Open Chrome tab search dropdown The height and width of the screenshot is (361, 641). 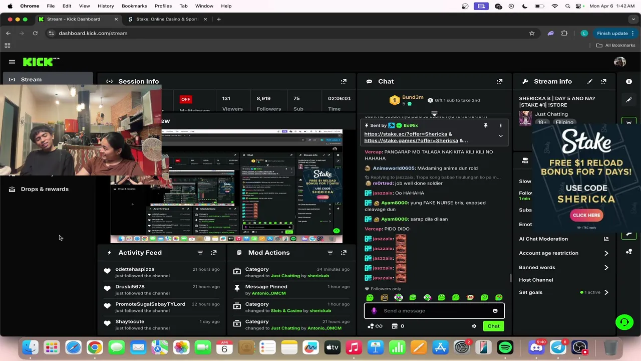coord(633,19)
